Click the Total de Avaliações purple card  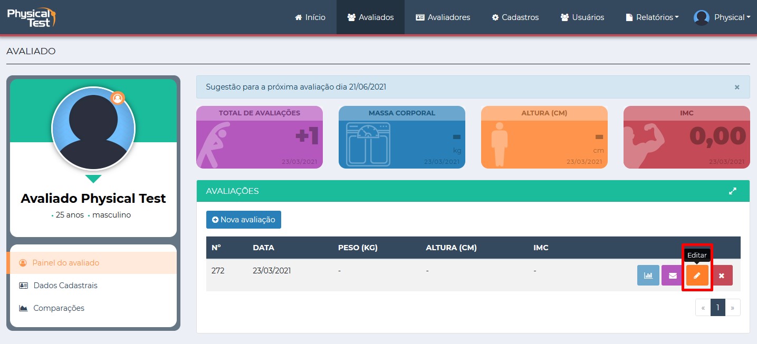(259, 137)
